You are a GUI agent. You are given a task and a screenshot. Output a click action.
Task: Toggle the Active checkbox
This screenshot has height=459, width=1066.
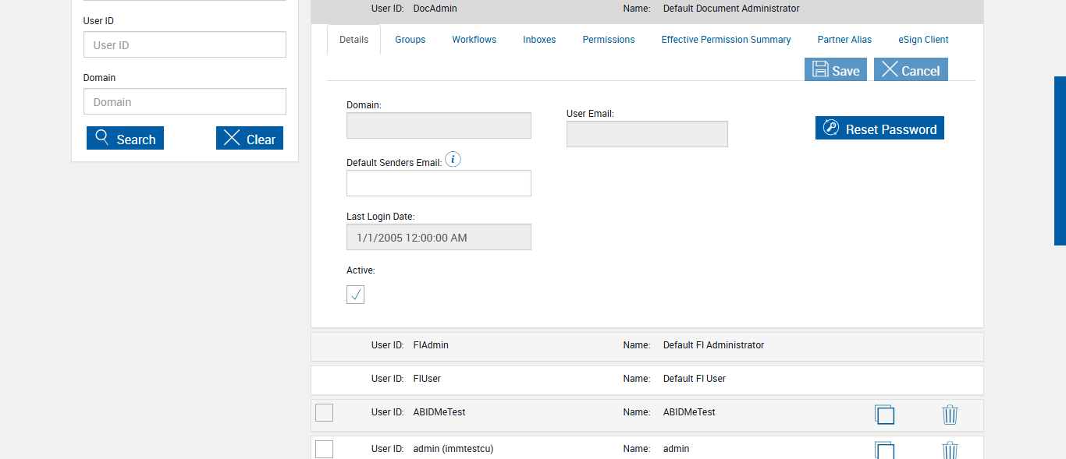(355, 295)
